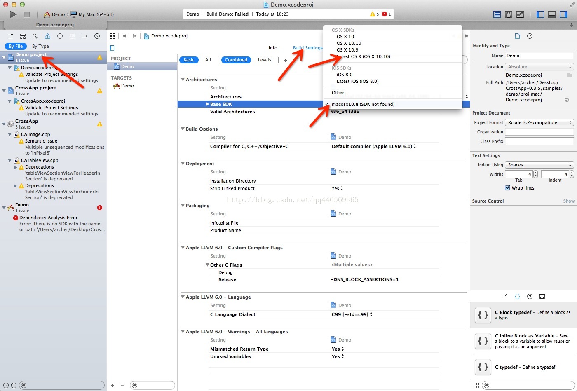Add a new target
The image size is (577, 391).
[x=113, y=385]
